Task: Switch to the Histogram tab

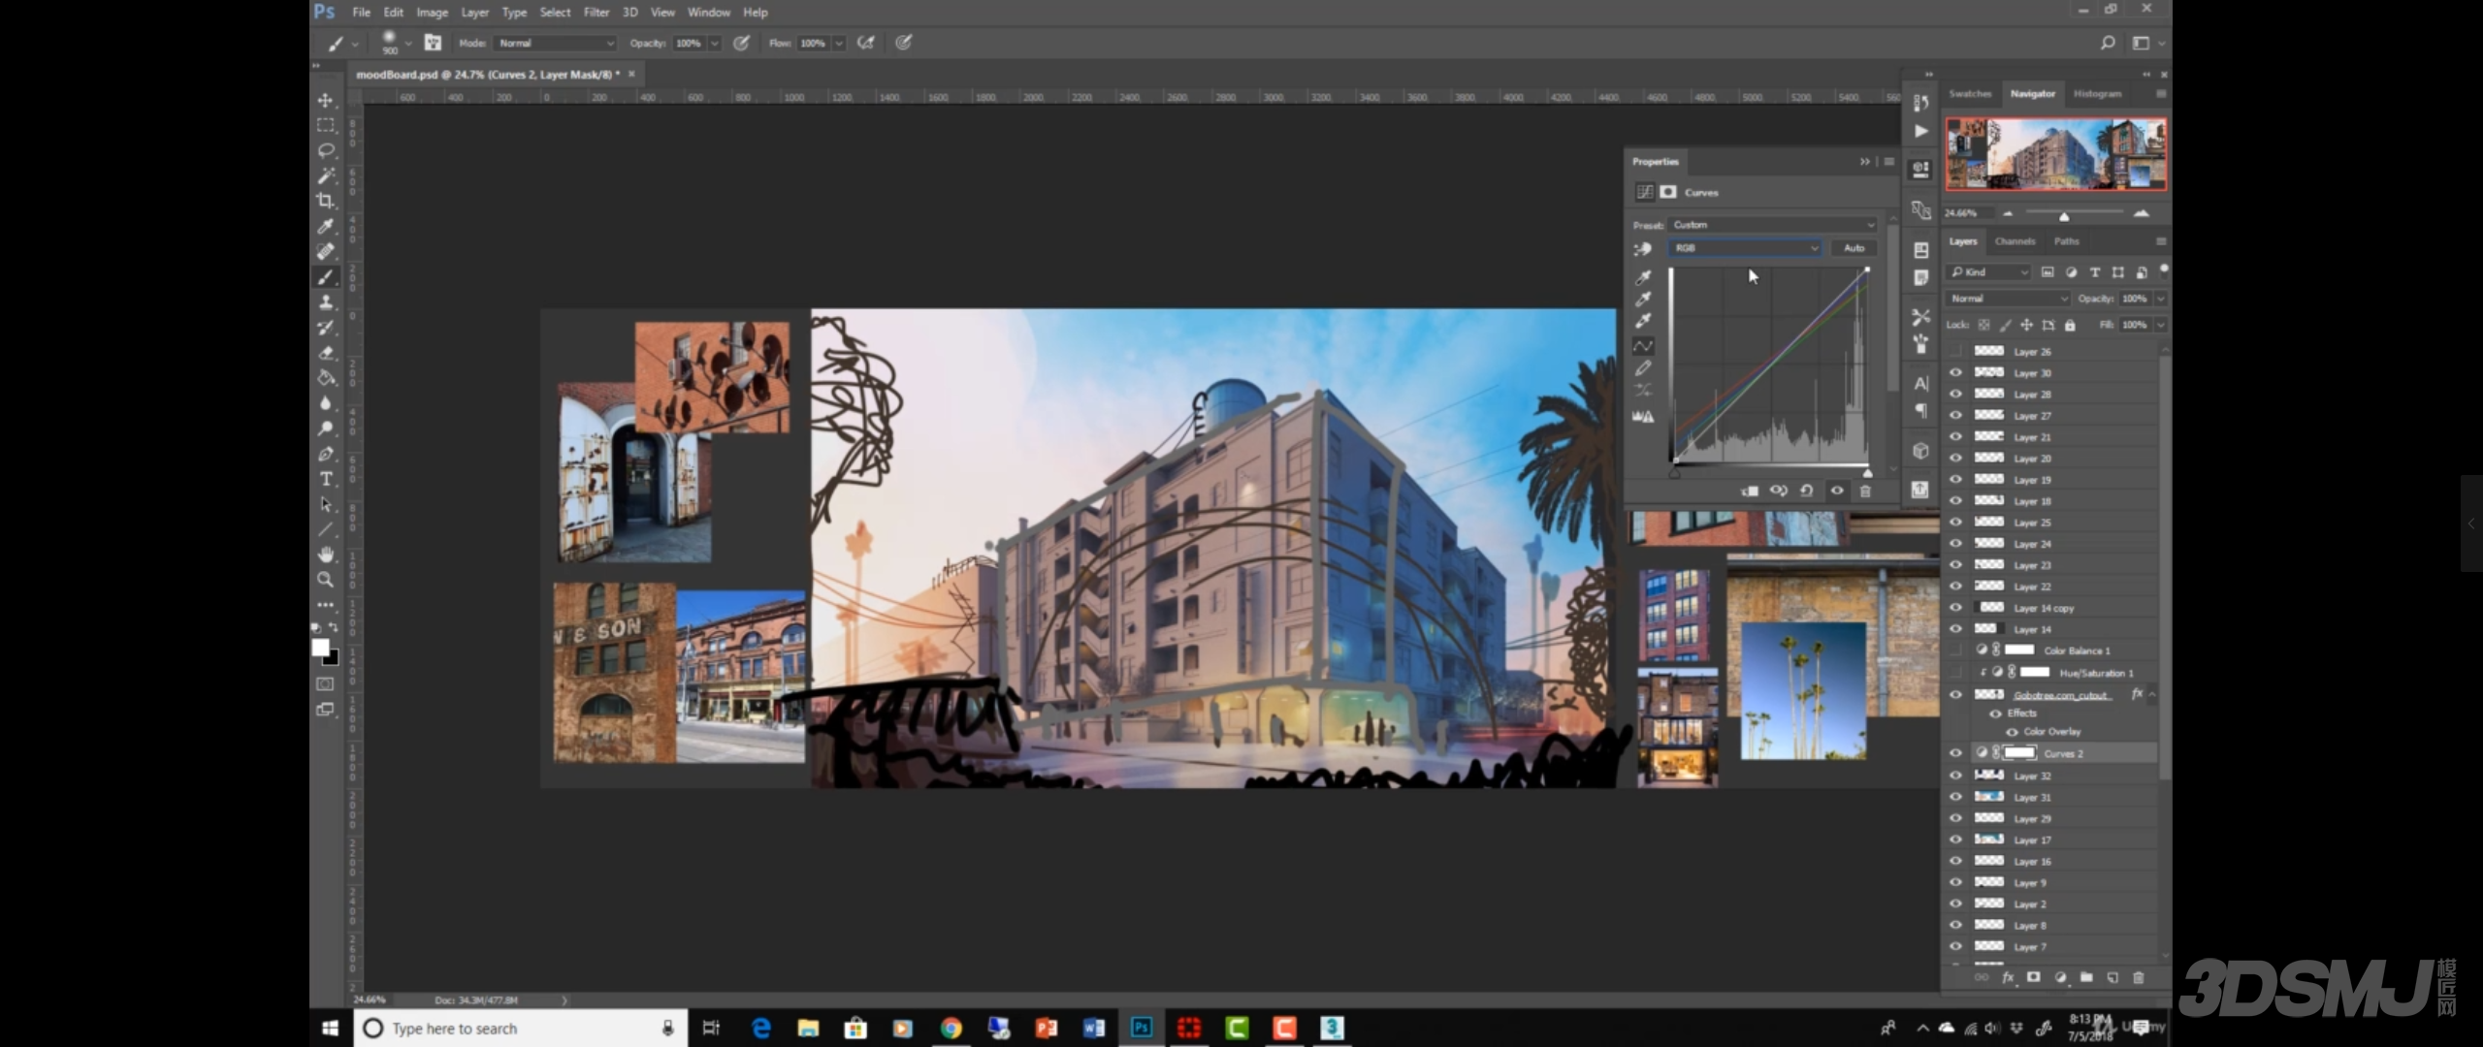Action: [2097, 94]
